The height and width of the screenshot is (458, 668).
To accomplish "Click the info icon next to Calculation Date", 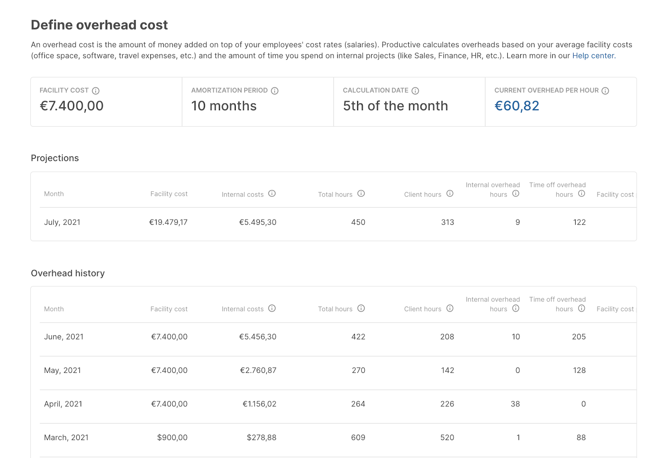I will [x=415, y=91].
